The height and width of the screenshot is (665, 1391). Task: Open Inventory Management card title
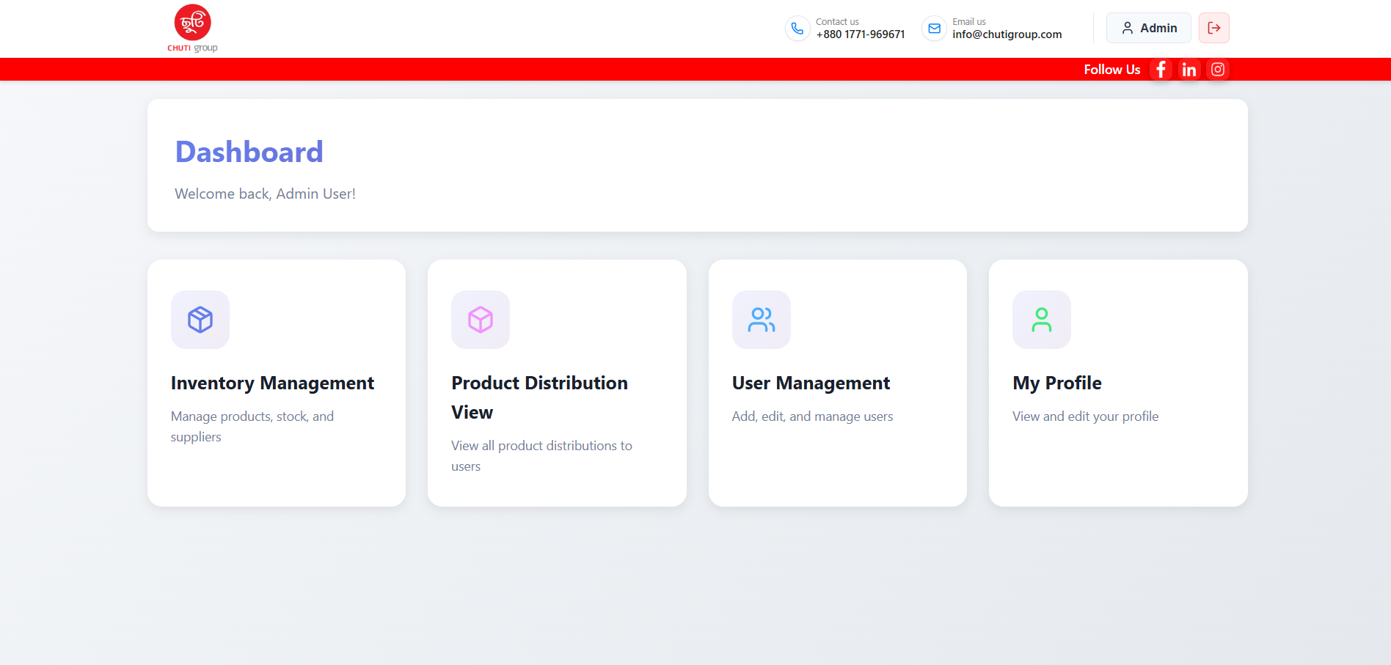click(x=272, y=383)
